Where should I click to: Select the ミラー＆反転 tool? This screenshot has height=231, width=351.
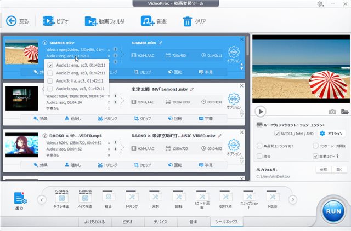(202, 200)
